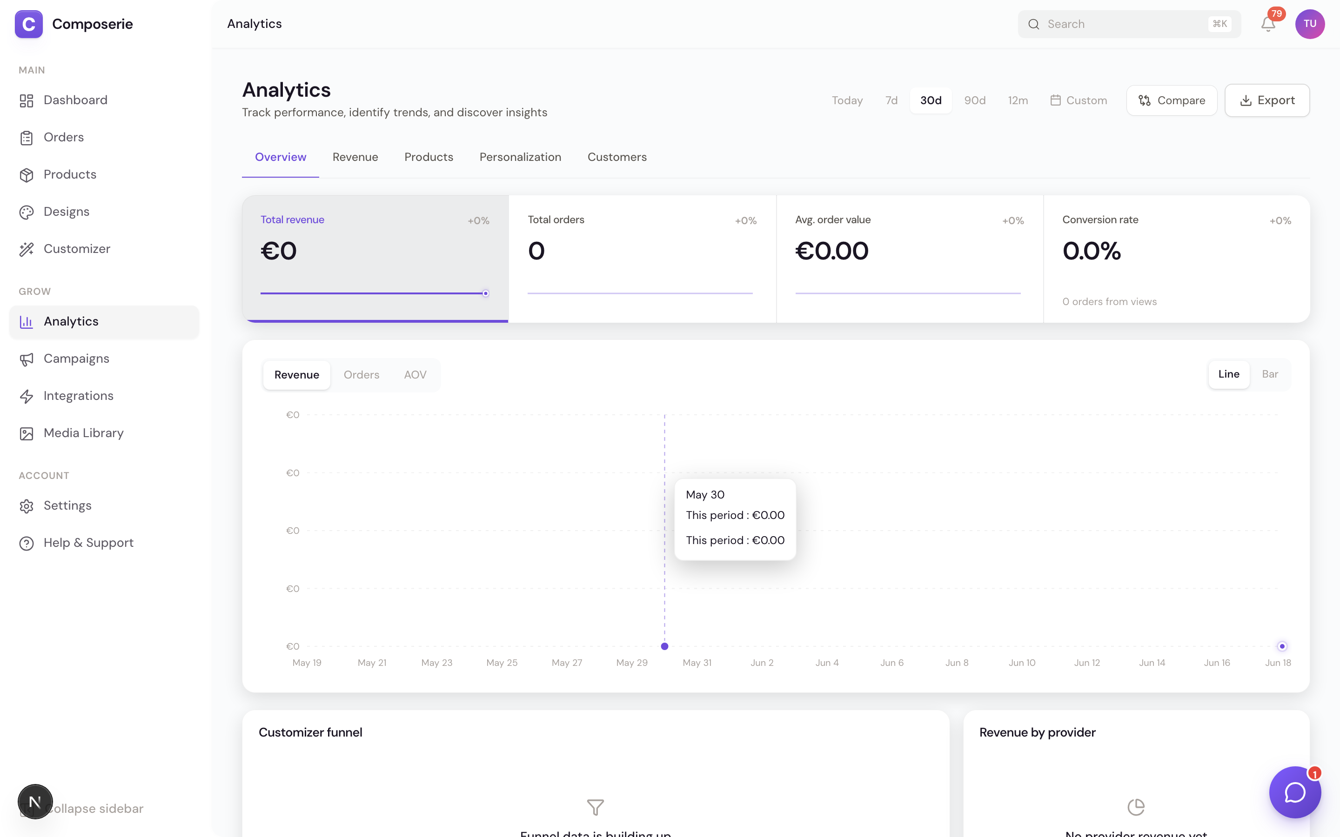Open the Custom date range picker
Screen dimensions: 1340x837
1079,100
